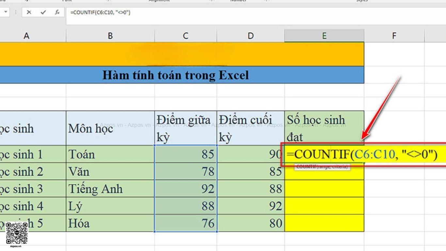Click the "Điểm giữa kỳ" header cell

click(x=185, y=128)
